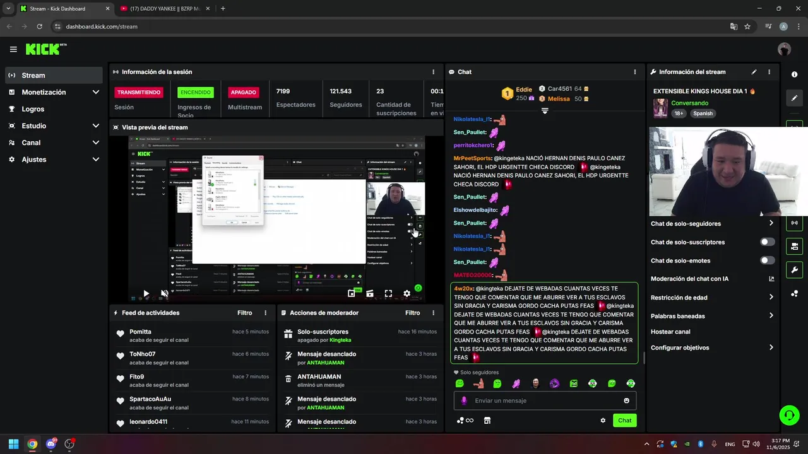
Task: Reload the browser page
Action: click(40, 26)
